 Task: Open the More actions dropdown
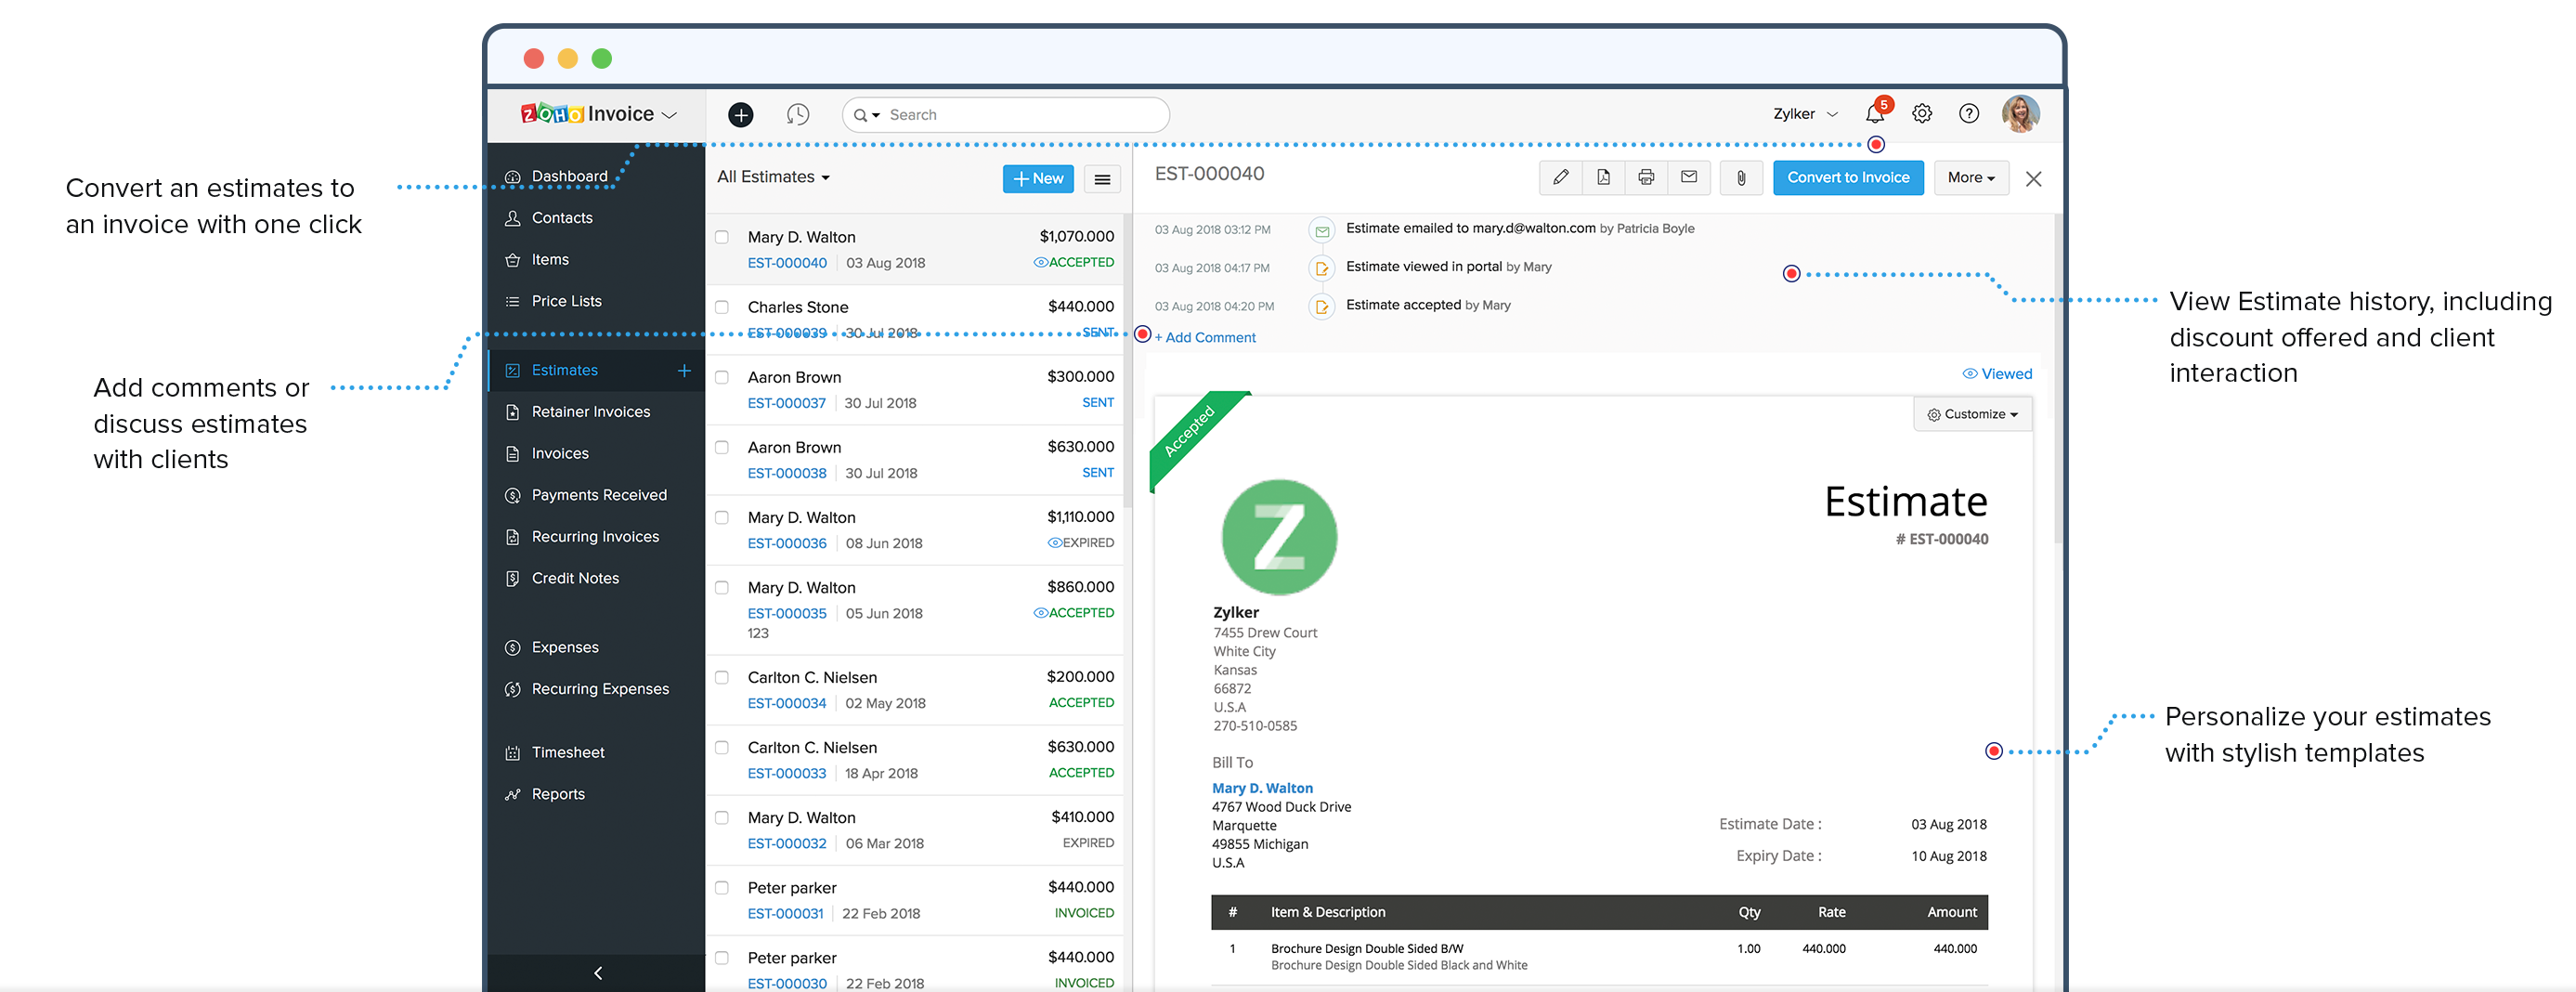1970,178
